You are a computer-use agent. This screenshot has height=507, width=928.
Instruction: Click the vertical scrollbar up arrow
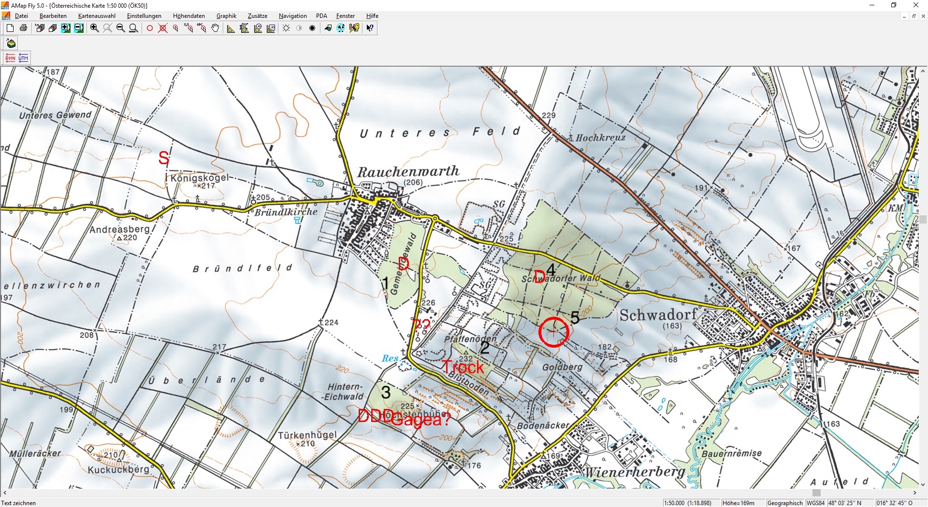point(923,70)
